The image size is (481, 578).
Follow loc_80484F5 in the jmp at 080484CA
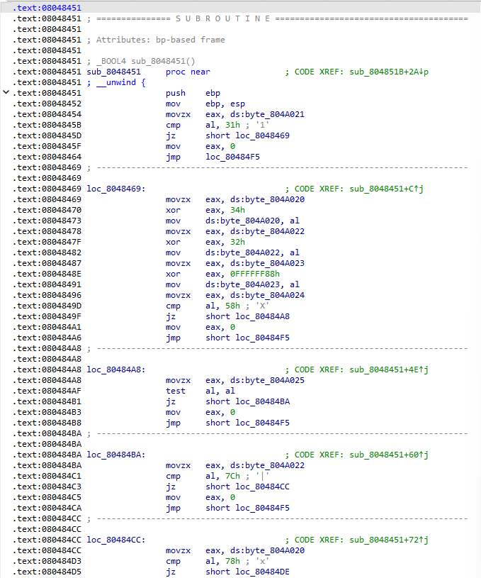pyautogui.click(x=263, y=508)
